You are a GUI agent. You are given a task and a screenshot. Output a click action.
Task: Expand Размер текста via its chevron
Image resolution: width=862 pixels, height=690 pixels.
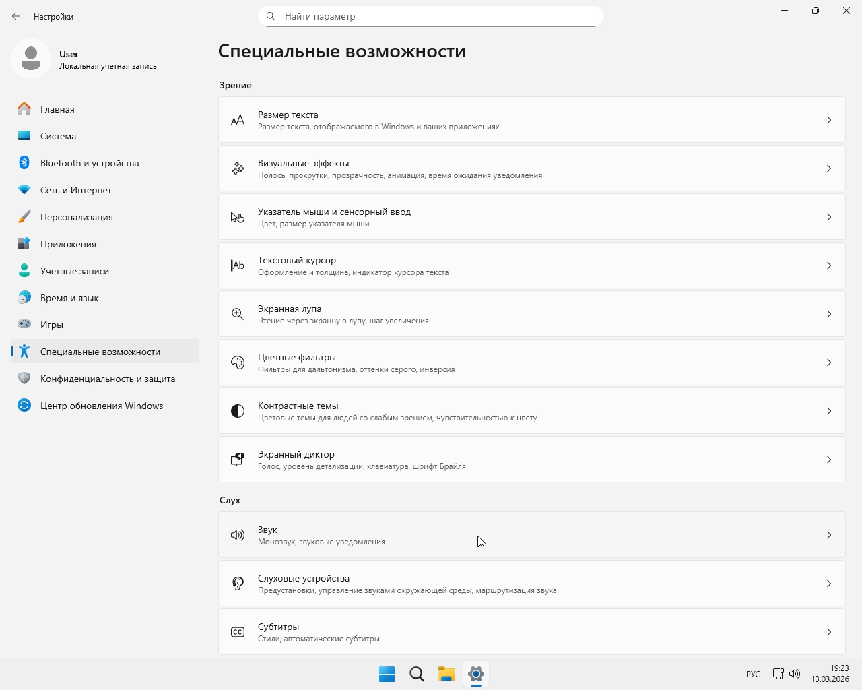pos(829,120)
